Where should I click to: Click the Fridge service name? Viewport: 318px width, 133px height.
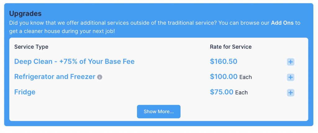[x=25, y=92]
